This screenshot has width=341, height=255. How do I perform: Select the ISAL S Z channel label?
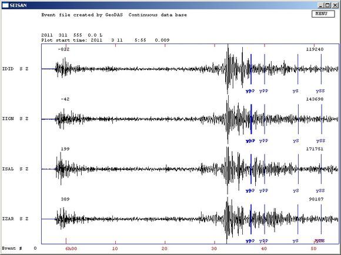(x=15, y=169)
